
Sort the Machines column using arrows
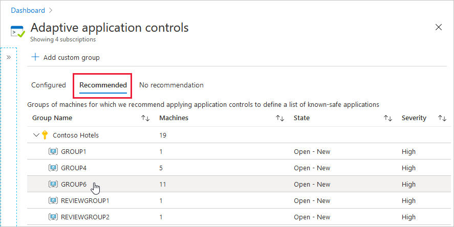(280, 118)
